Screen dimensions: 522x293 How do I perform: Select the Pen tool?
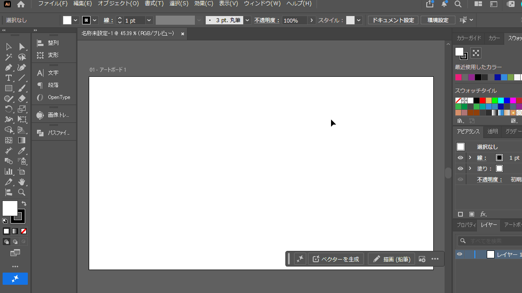click(x=9, y=67)
